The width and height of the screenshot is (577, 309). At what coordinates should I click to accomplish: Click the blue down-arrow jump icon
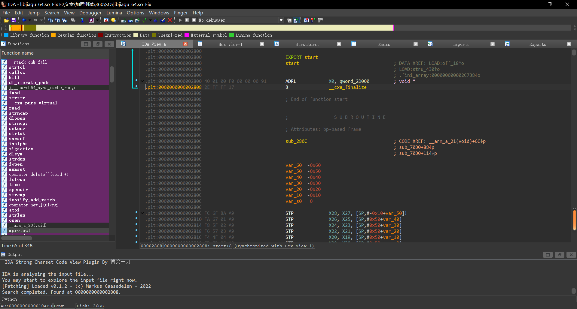(82, 20)
